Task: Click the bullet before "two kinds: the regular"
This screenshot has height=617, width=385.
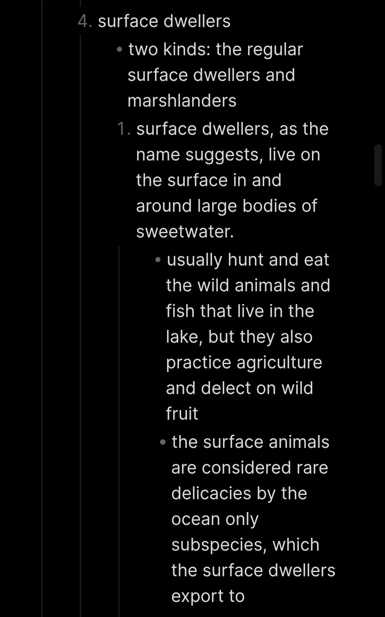Action: (119, 50)
